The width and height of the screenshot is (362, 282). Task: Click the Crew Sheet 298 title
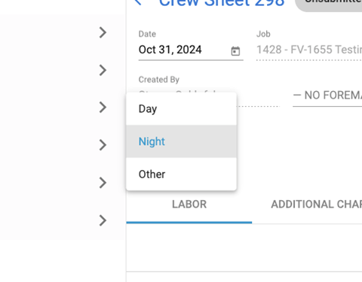tap(222, 2)
